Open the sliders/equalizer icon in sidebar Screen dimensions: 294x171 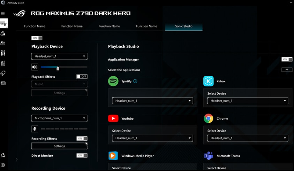(3, 53)
